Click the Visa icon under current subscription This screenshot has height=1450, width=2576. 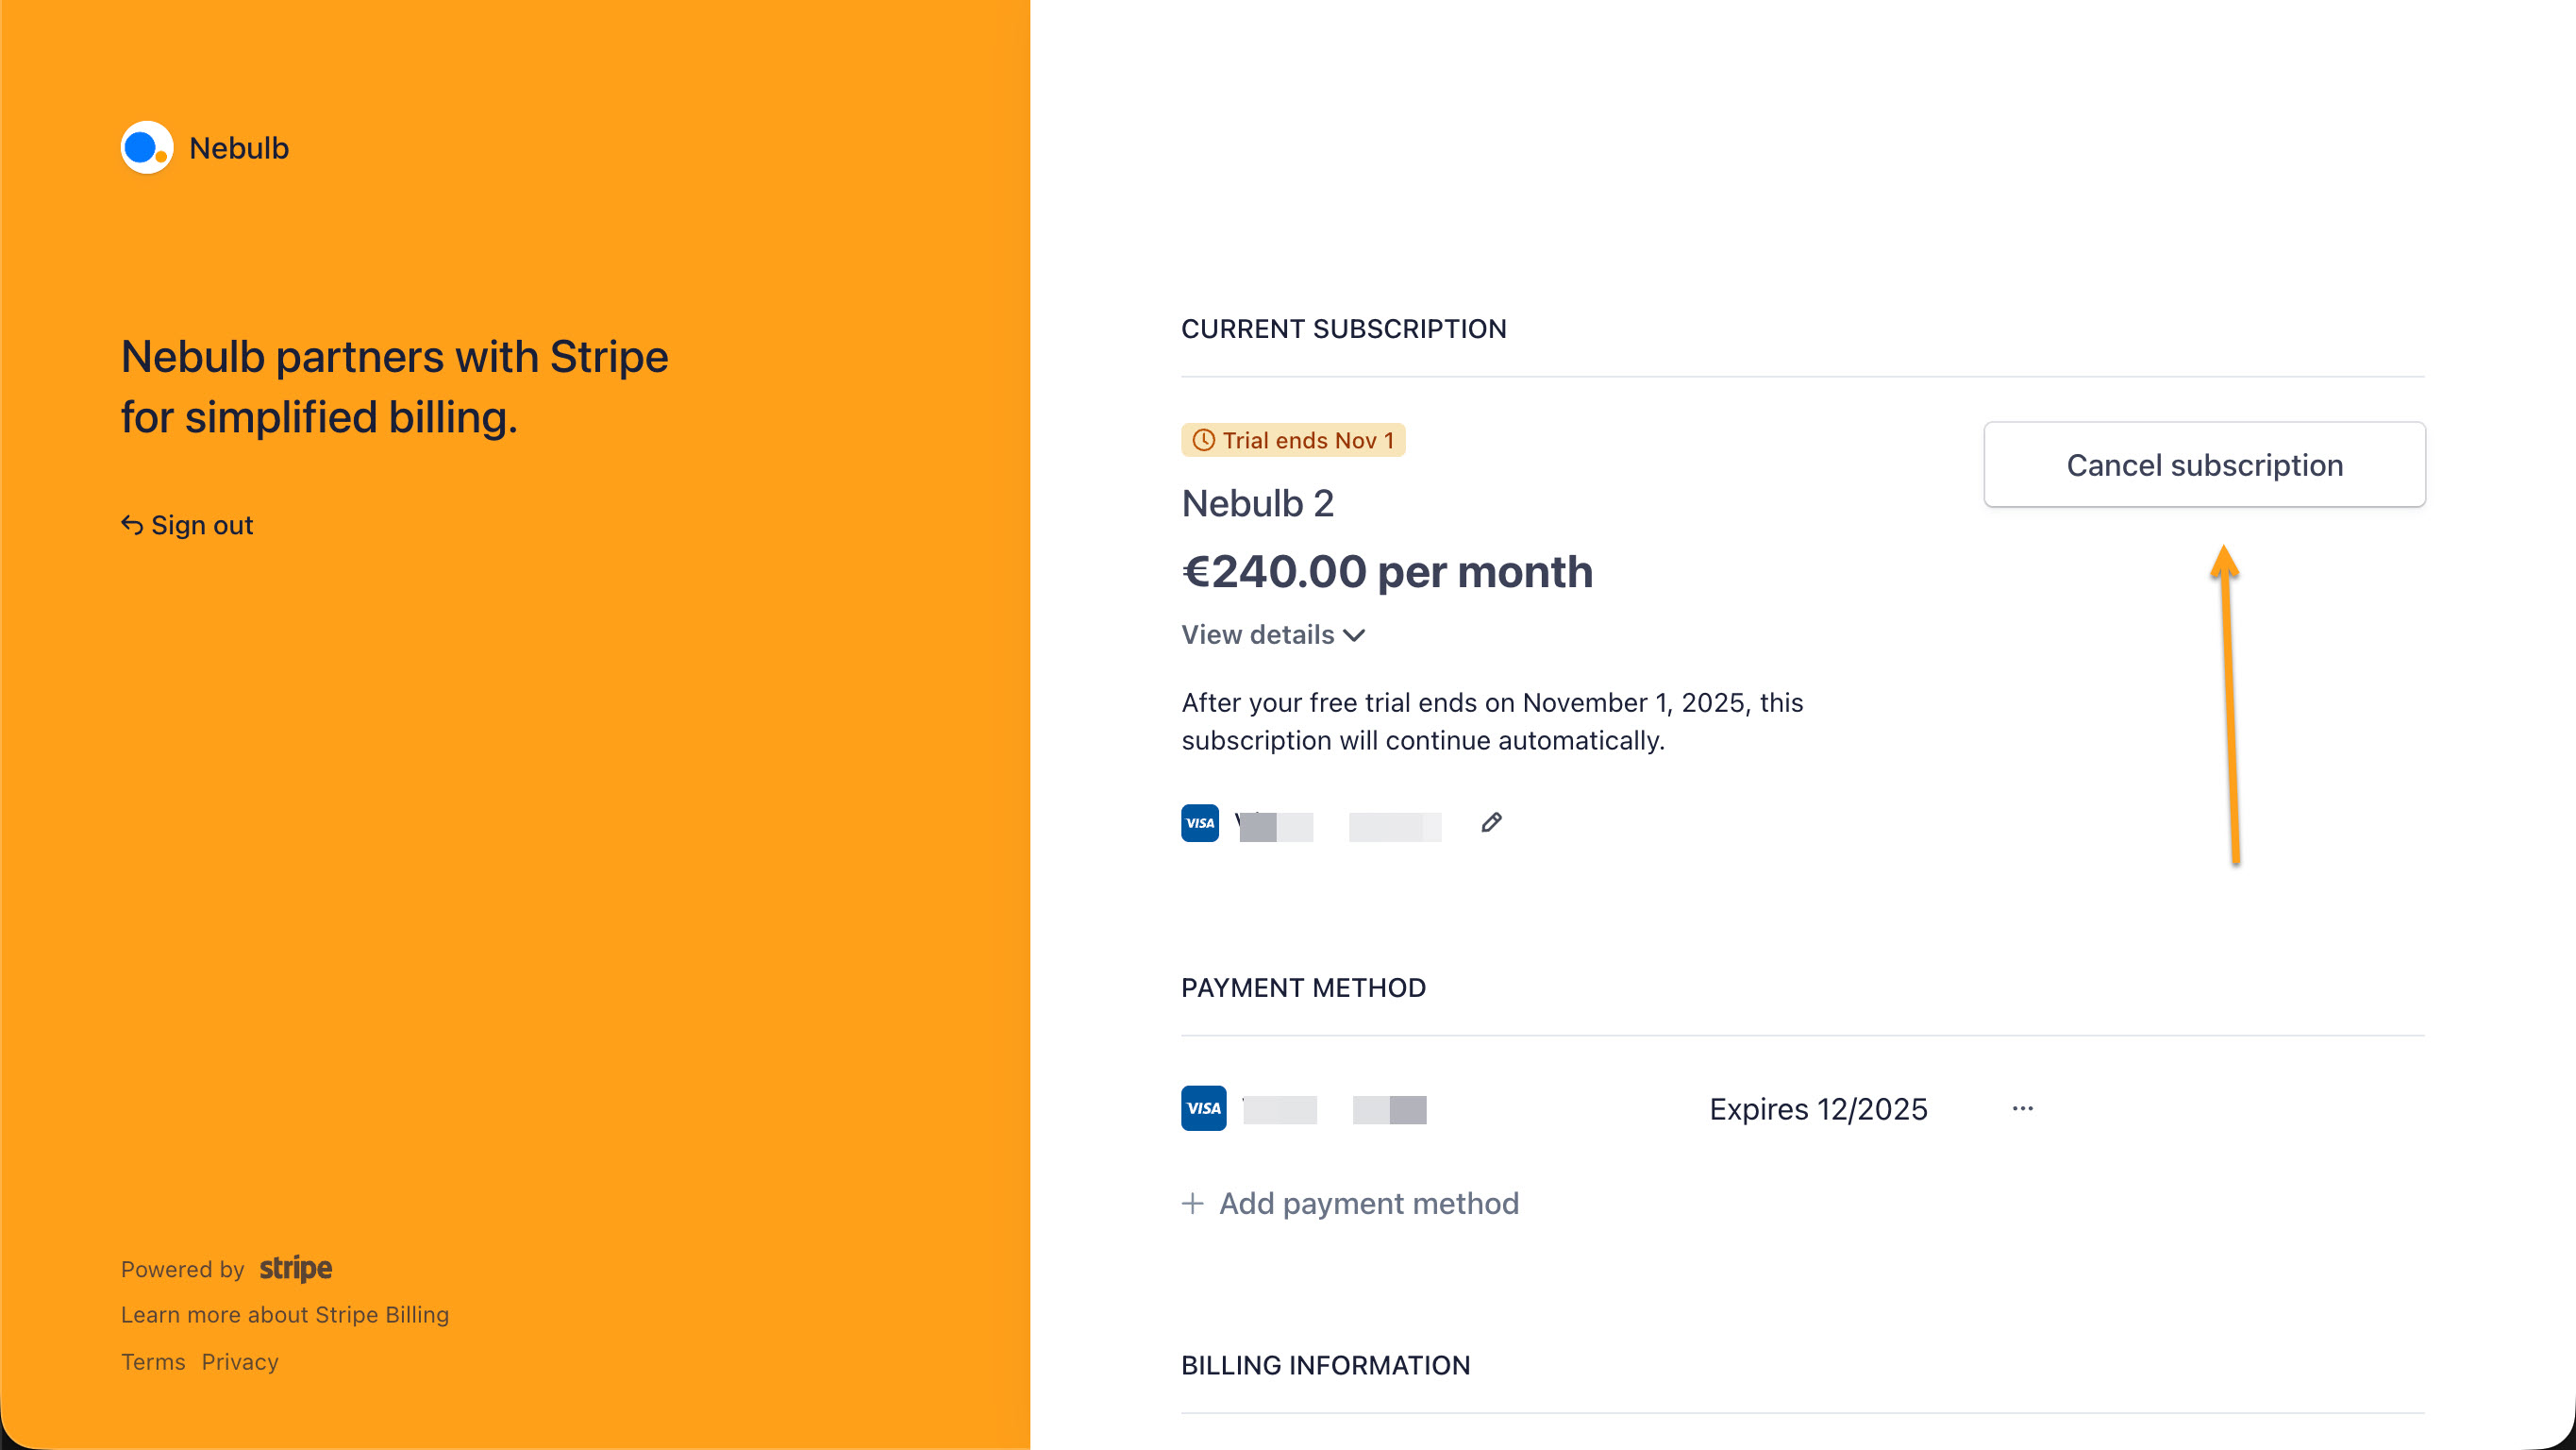(x=1199, y=822)
